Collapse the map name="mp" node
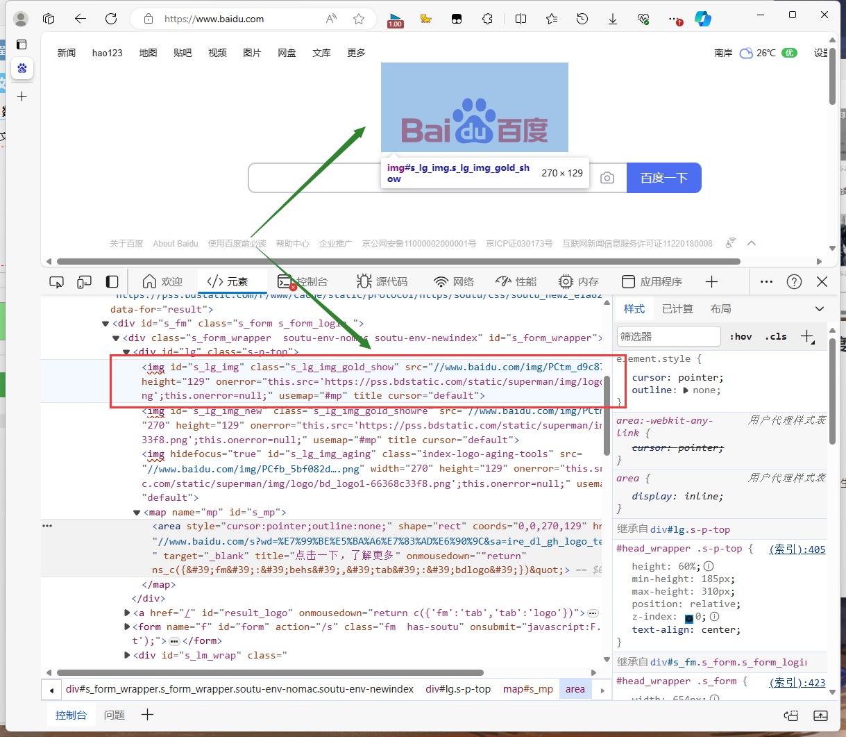The width and height of the screenshot is (846, 737). [137, 513]
